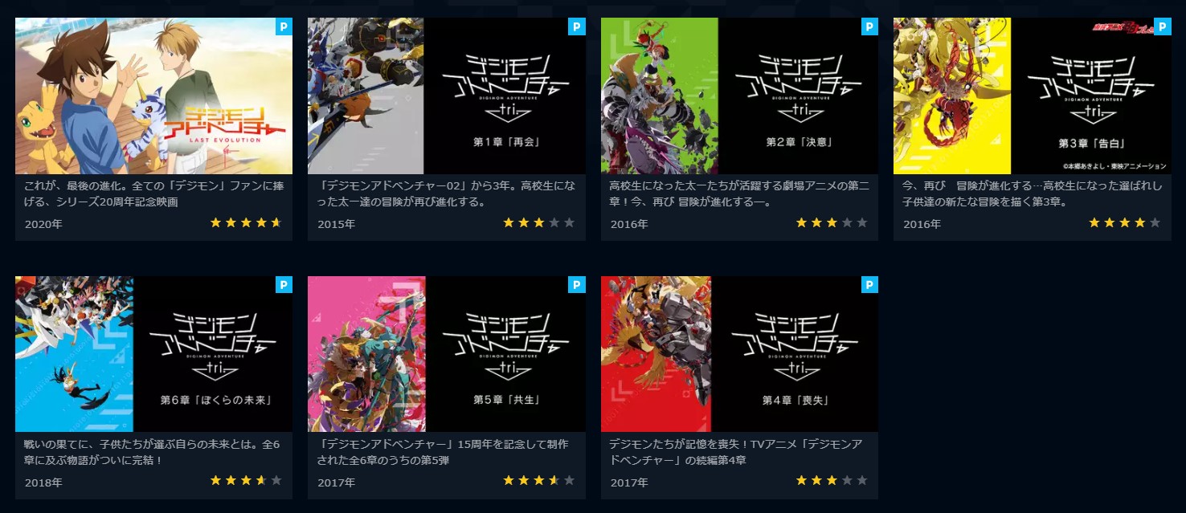Open the tri. 第4章「喪失」 thumbnail

click(x=739, y=354)
